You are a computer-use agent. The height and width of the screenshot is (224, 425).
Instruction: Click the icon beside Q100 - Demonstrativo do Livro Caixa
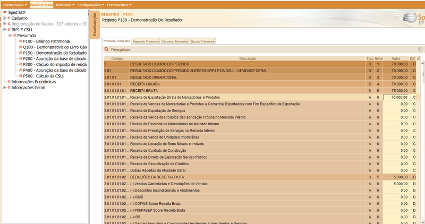pos(21,47)
